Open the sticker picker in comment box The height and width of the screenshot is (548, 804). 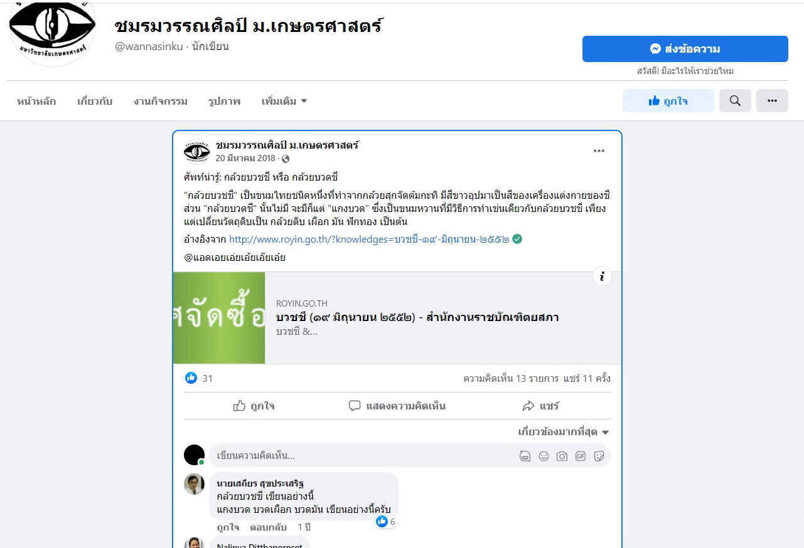pos(599,456)
